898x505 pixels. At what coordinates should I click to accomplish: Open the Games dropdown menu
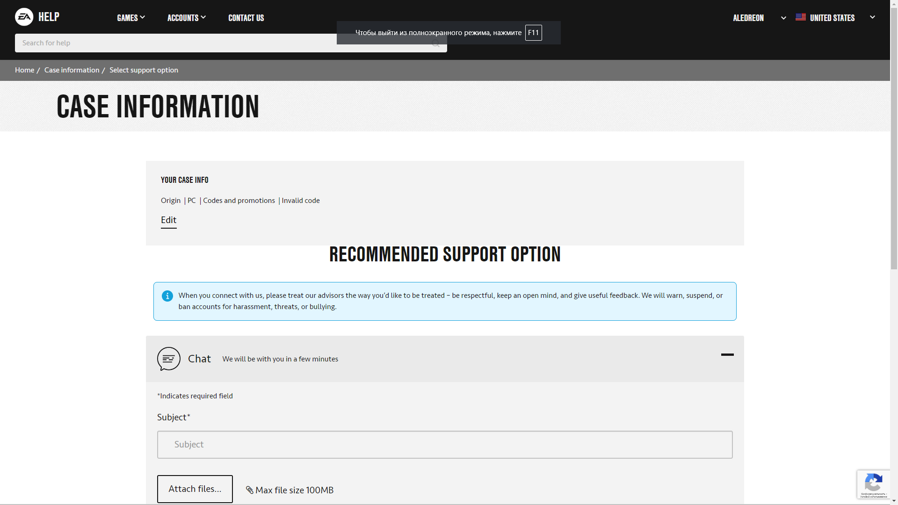pyautogui.click(x=131, y=18)
